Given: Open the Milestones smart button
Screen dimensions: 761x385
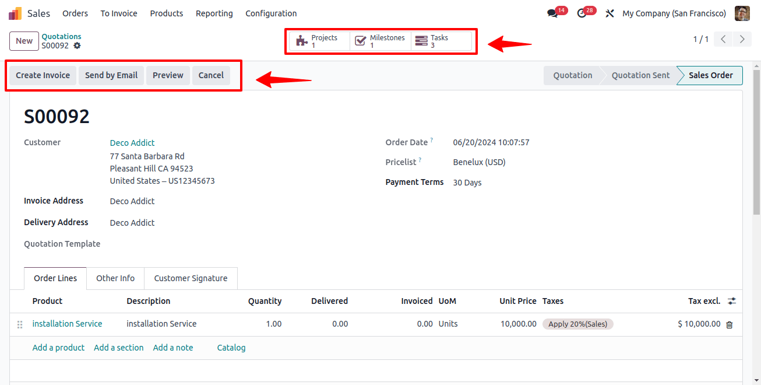Looking at the screenshot, I should pyautogui.click(x=380, y=41).
